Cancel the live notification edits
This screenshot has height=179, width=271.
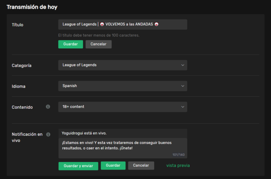141,165
